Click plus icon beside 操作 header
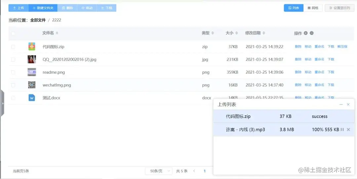This screenshot has height=179, width=357. 305,33
